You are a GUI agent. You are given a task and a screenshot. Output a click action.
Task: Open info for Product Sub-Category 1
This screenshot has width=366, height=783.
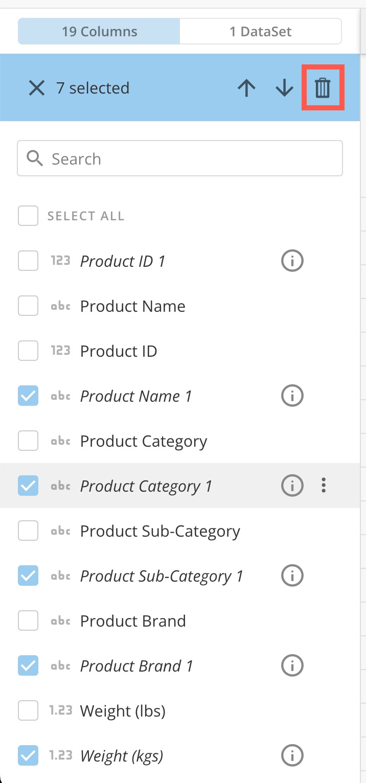click(x=292, y=575)
